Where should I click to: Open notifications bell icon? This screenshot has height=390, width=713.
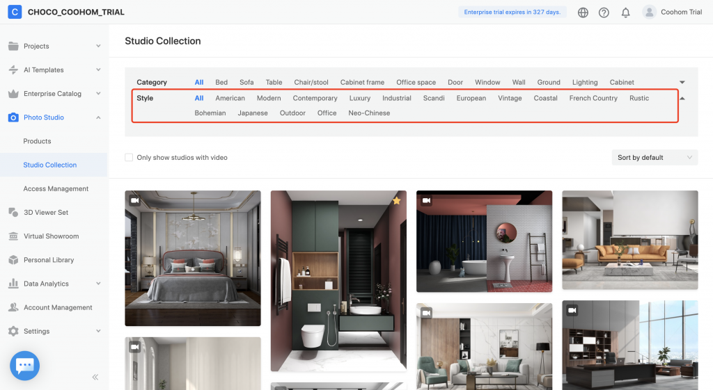point(625,13)
